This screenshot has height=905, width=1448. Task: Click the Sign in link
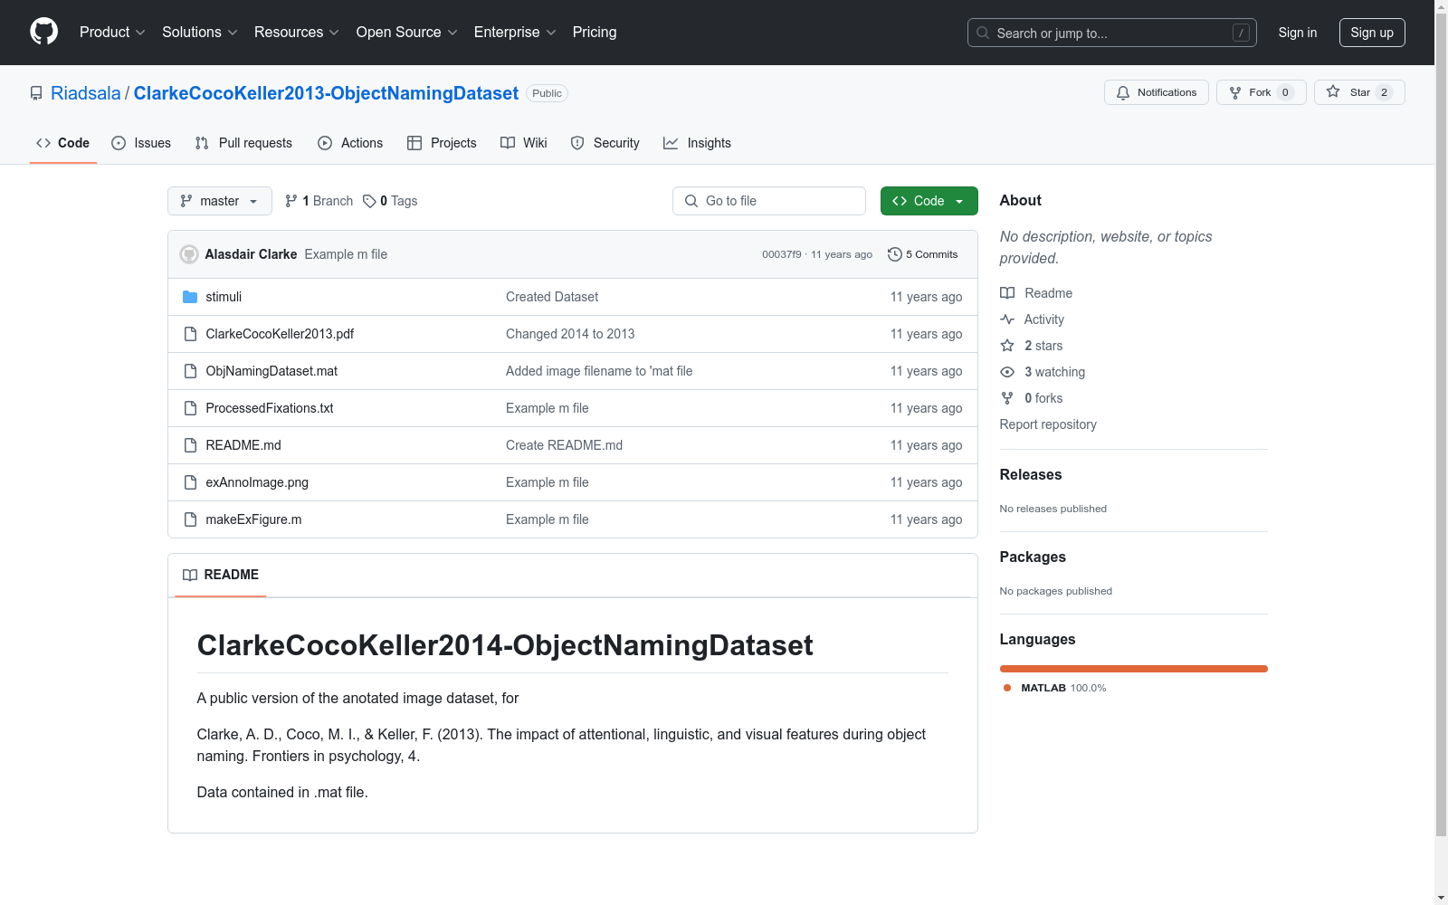[1298, 33]
